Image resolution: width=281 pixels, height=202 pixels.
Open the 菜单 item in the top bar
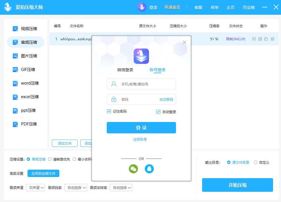pos(215,7)
